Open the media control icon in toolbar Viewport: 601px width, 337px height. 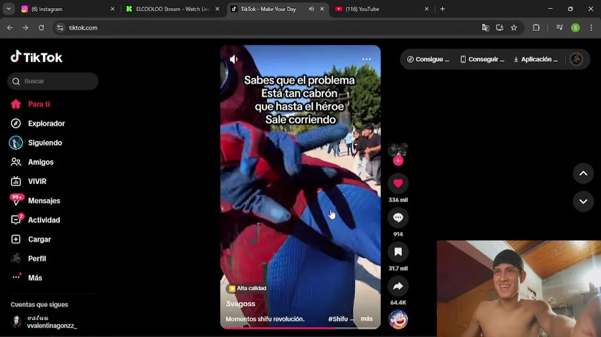(x=559, y=28)
